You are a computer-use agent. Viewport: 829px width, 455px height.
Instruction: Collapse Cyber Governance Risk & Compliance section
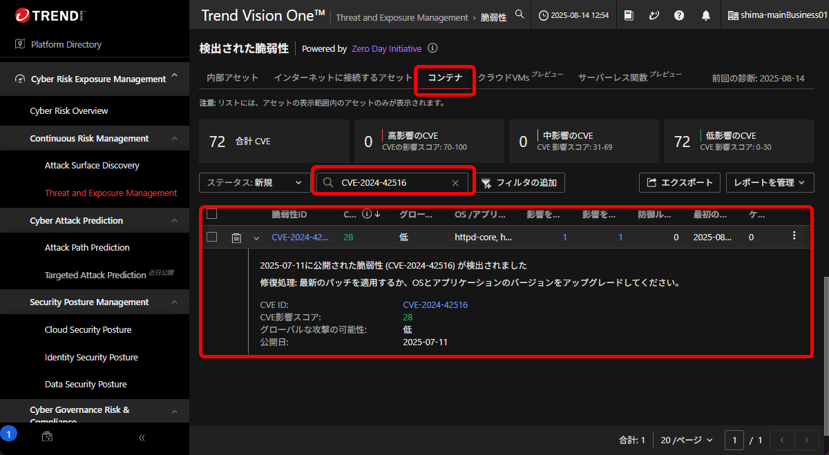click(x=175, y=413)
